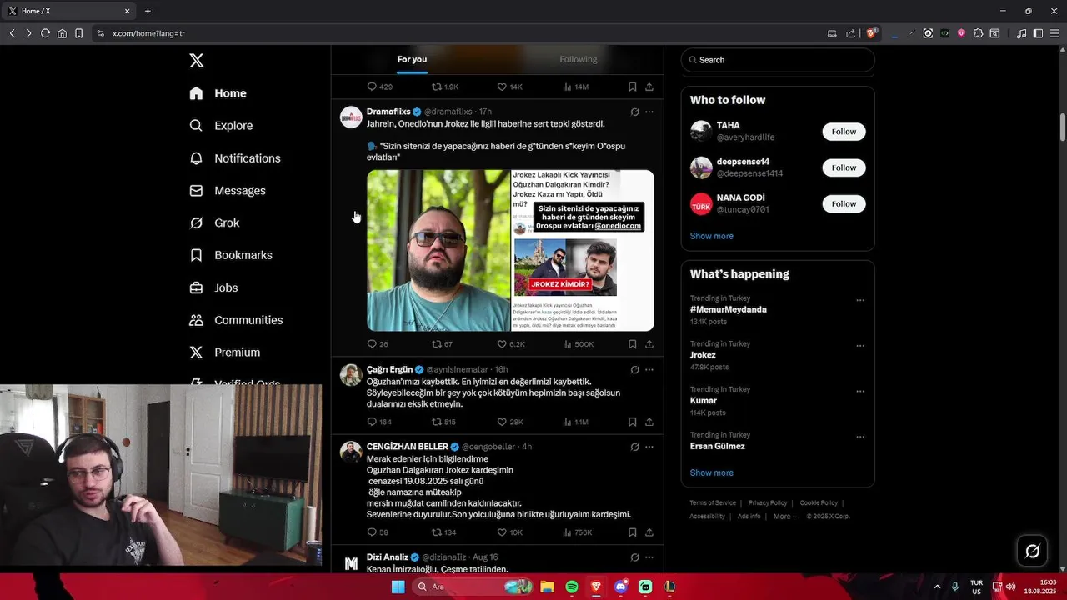Reply to the Çağrı Ergün post
Image resolution: width=1067 pixels, height=600 pixels.
coord(379,422)
